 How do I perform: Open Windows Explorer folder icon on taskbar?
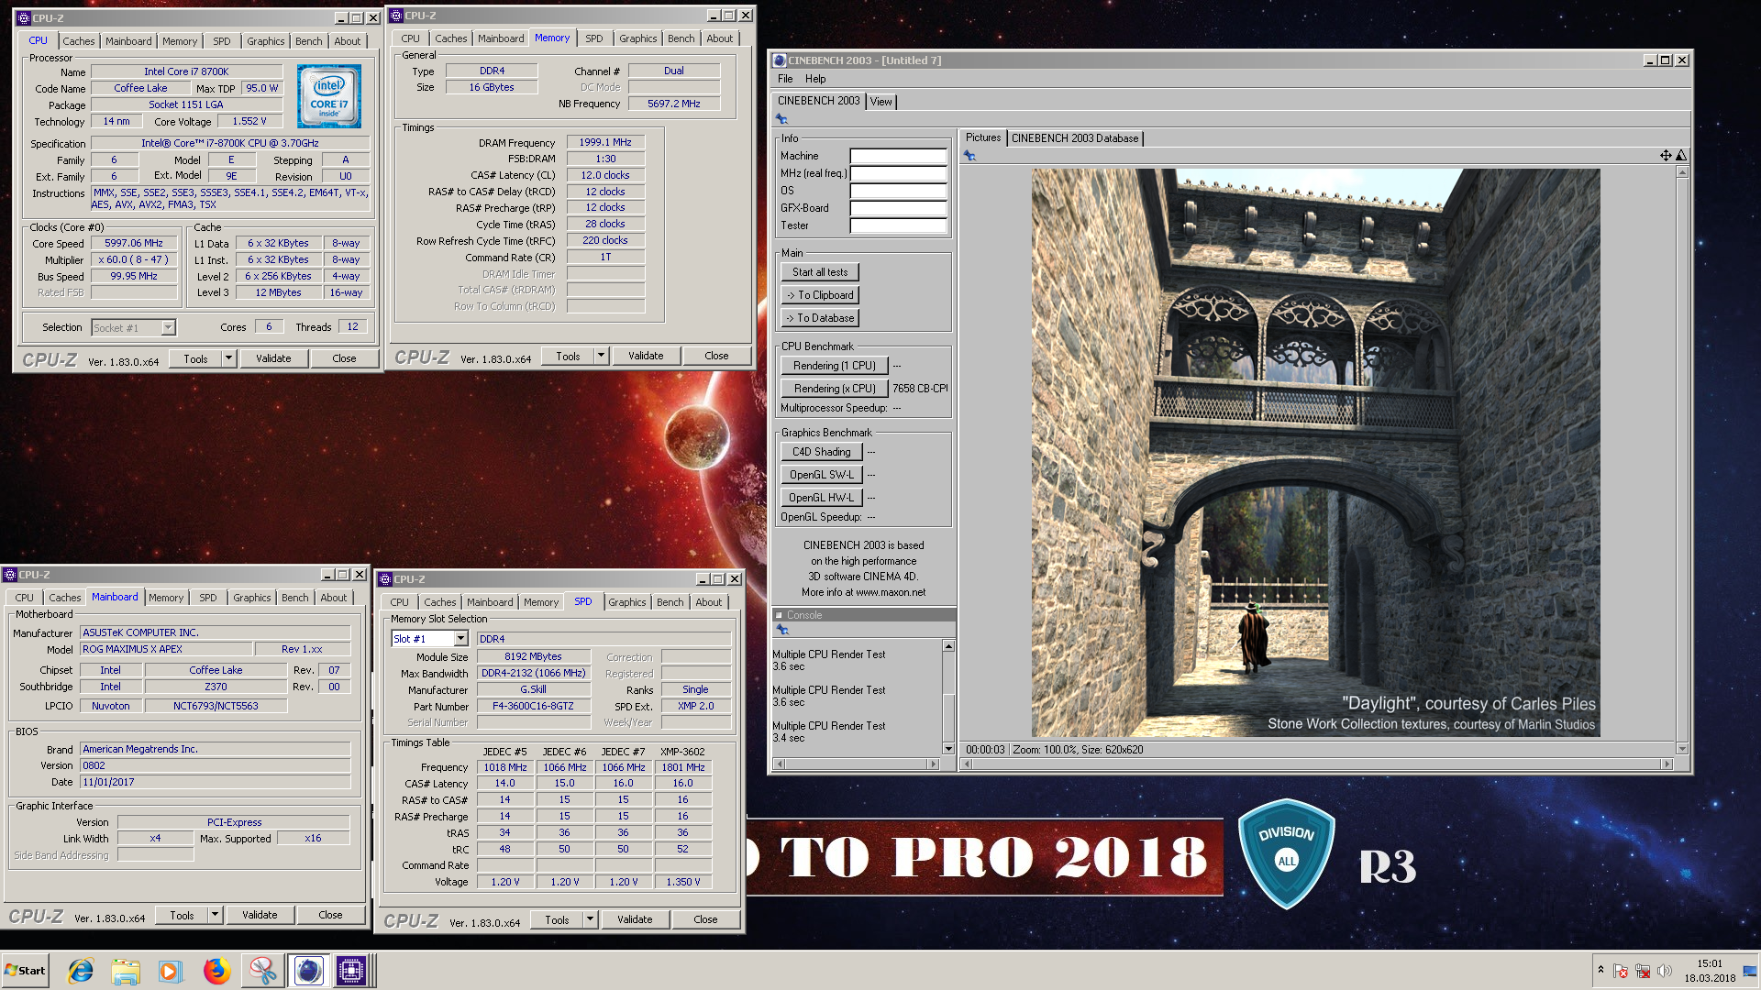tap(126, 970)
